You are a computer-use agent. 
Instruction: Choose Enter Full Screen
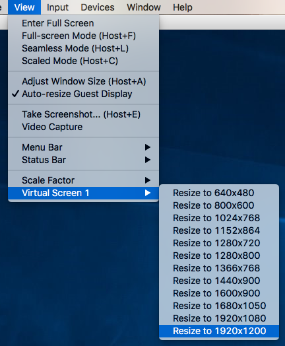point(83,23)
